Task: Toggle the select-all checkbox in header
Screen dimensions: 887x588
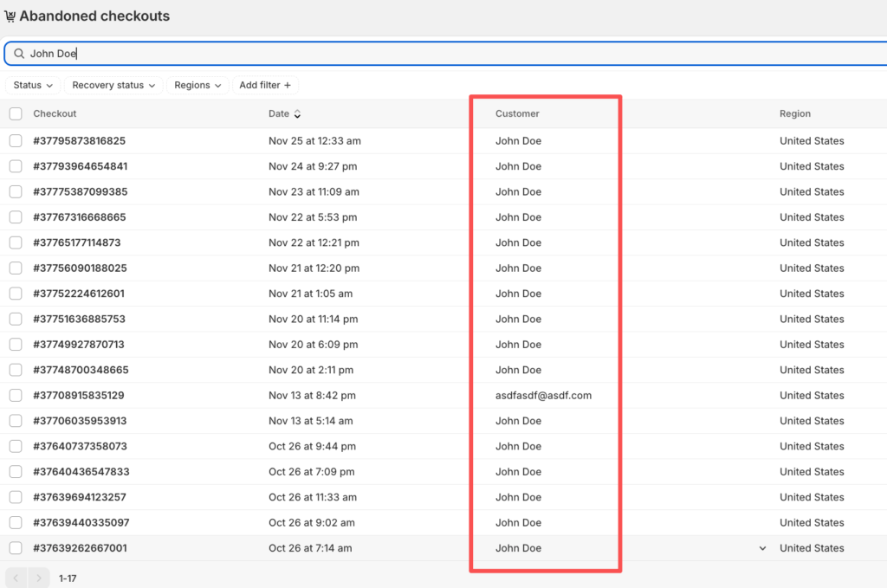Action: [16, 113]
